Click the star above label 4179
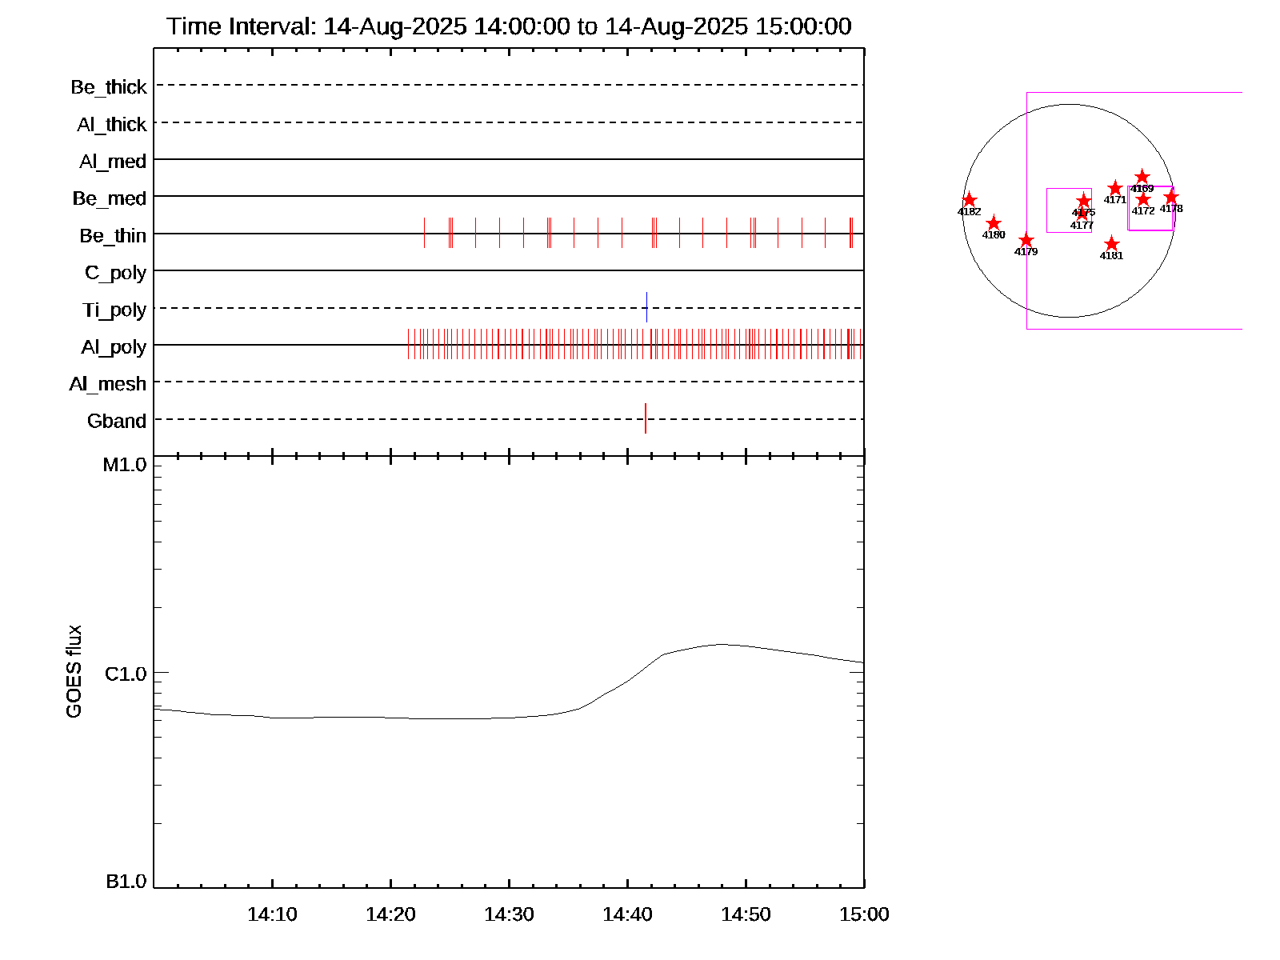The image size is (1280, 960). pos(1026,240)
